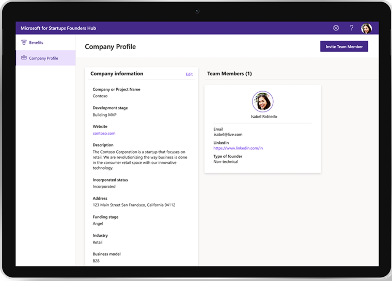Open the contoso.com website link

point(104,133)
